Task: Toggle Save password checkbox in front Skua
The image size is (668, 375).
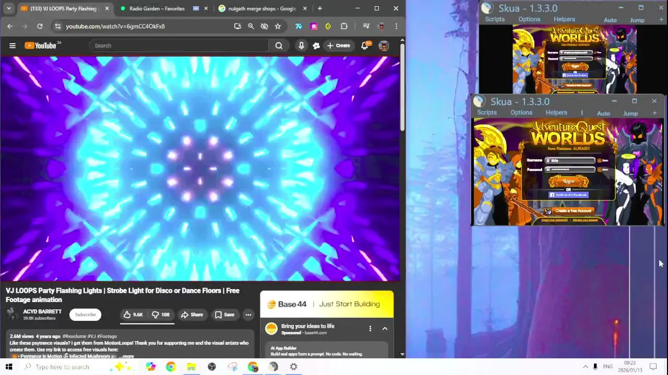Action: 599,169
